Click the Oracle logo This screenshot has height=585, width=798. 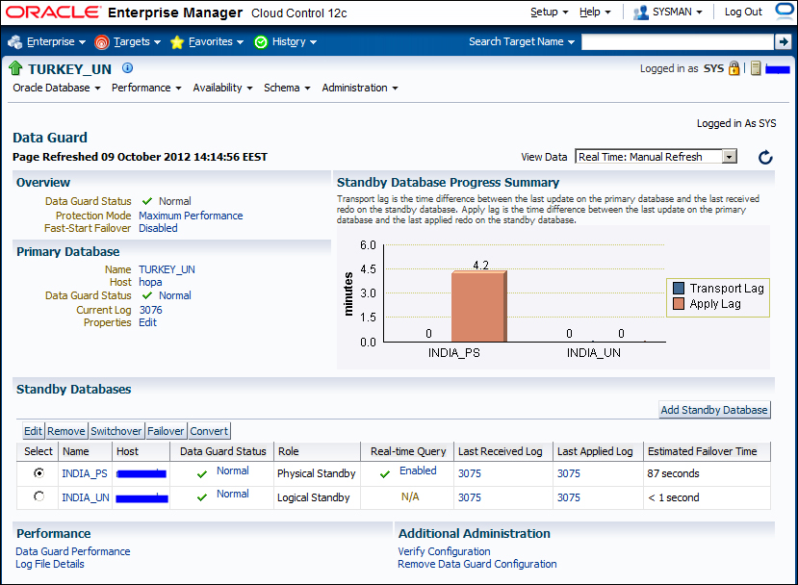tap(53, 13)
